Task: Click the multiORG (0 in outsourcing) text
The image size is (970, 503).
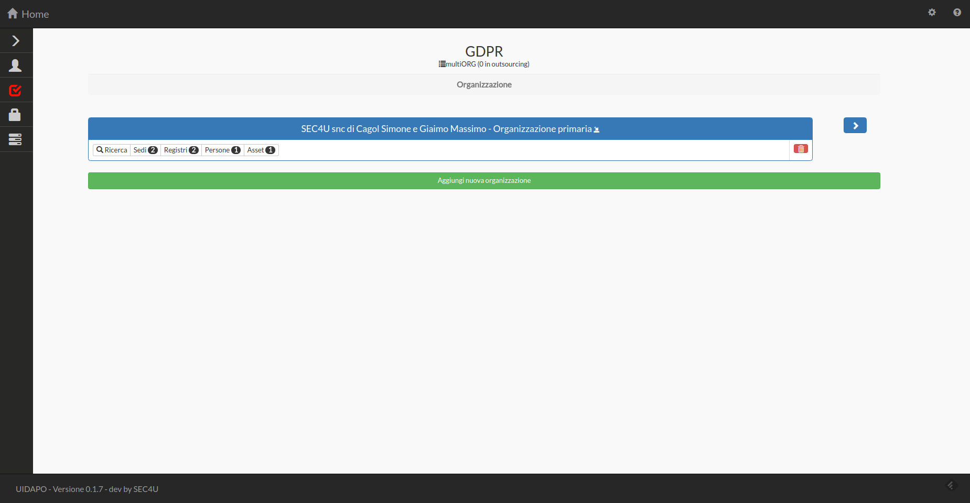Action: click(x=488, y=64)
